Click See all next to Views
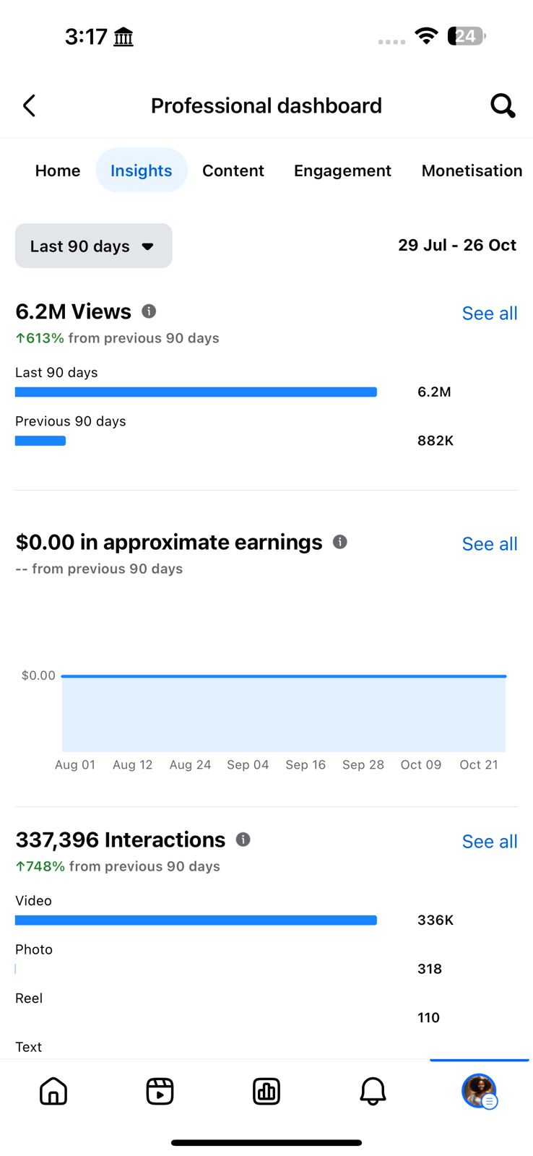Viewport: 533px width, 1156px height. (x=490, y=314)
